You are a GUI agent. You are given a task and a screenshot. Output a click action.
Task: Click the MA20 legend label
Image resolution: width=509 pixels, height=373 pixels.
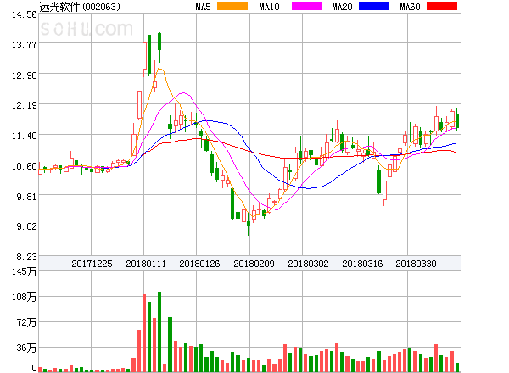(342, 7)
